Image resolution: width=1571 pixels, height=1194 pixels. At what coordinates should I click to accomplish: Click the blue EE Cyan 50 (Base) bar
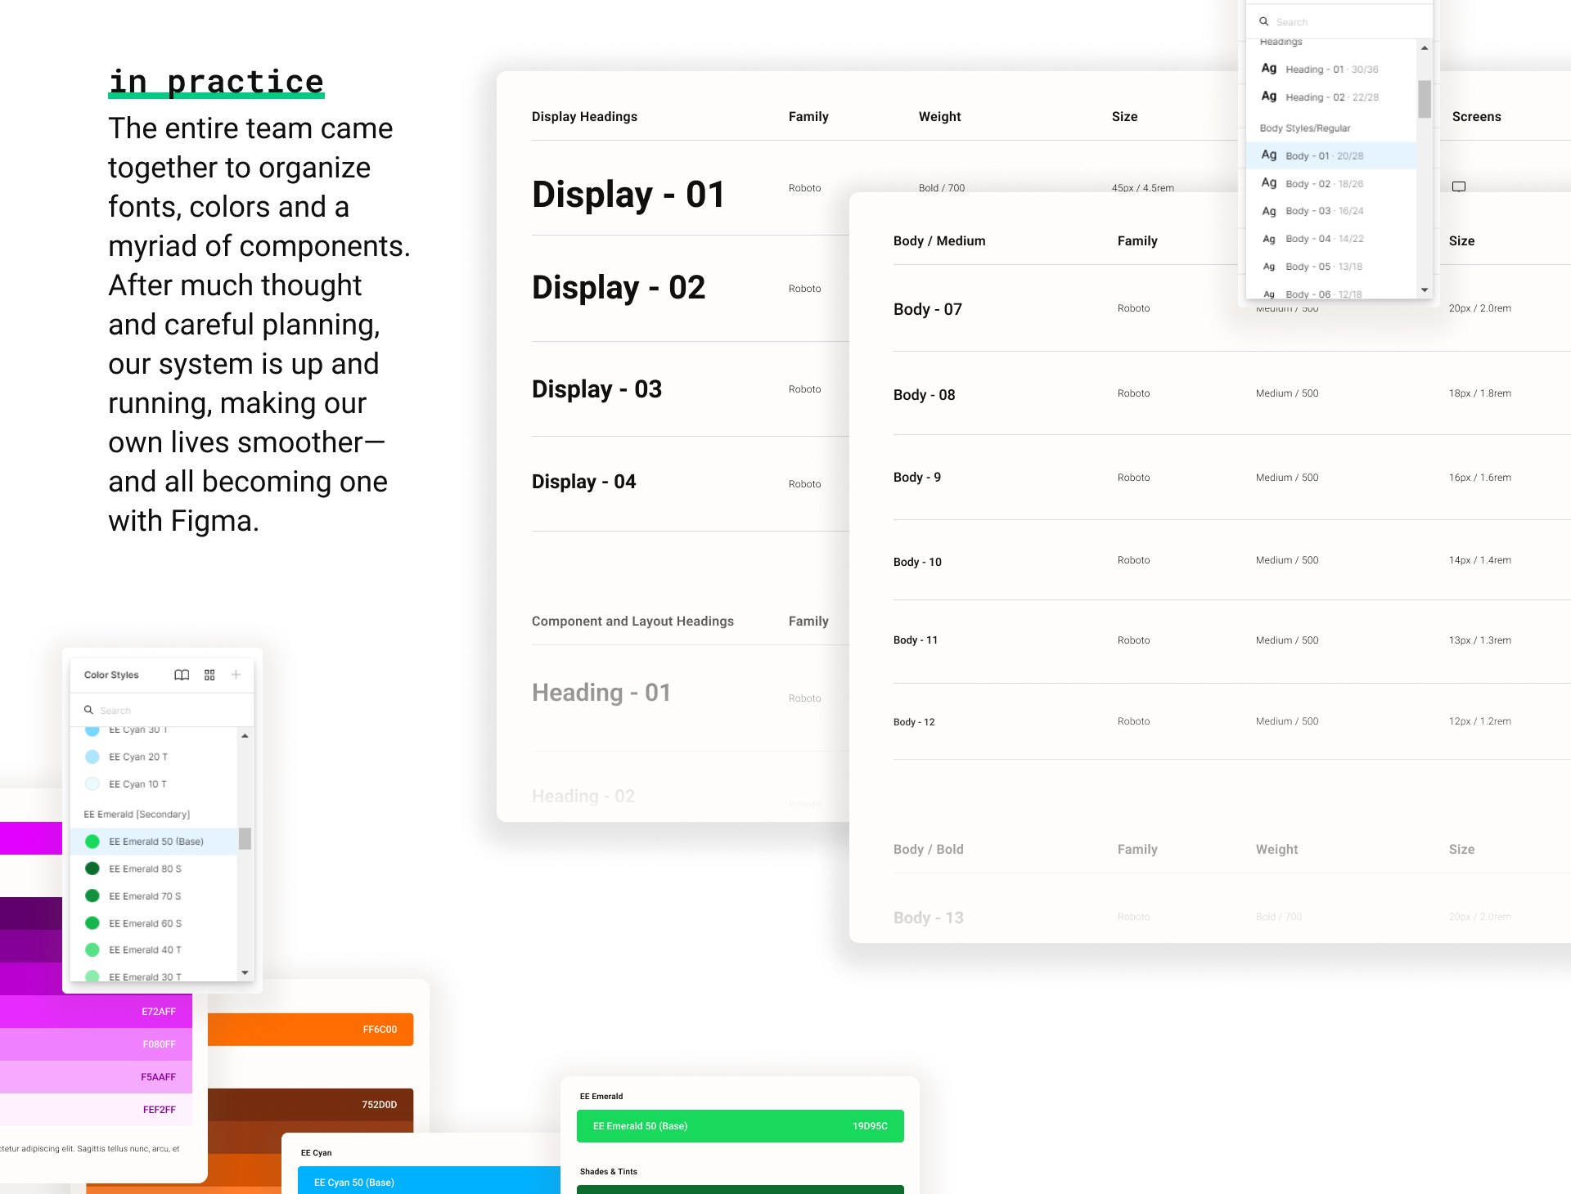(429, 1181)
